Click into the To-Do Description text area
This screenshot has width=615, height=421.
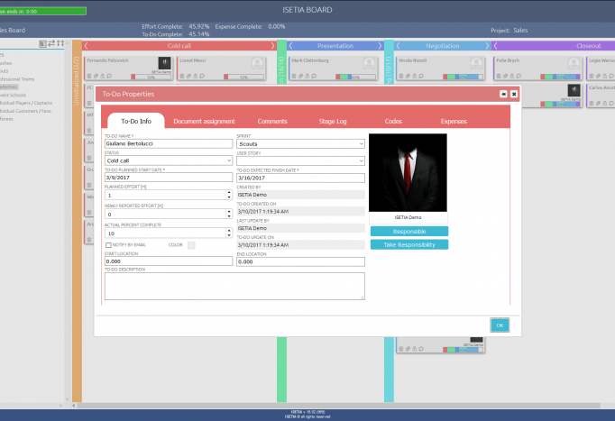coord(234,286)
